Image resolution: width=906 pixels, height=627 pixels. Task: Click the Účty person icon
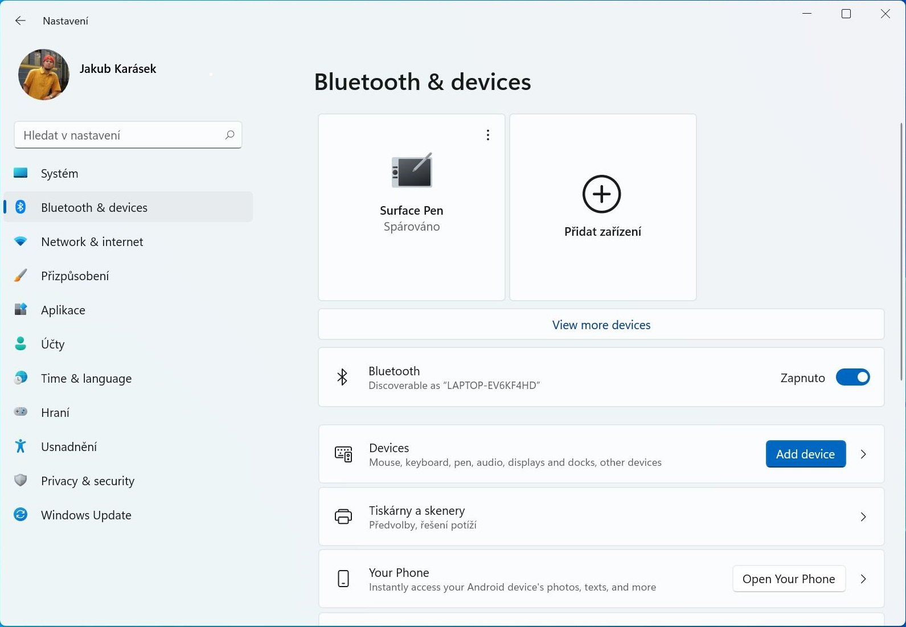[x=21, y=344]
